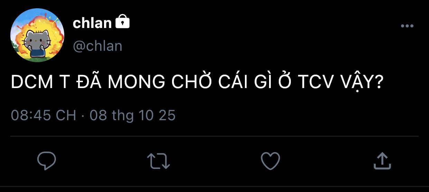The width and height of the screenshot is (429, 192).
Task: Expand the three-dot more options menu
Action: [407, 26]
